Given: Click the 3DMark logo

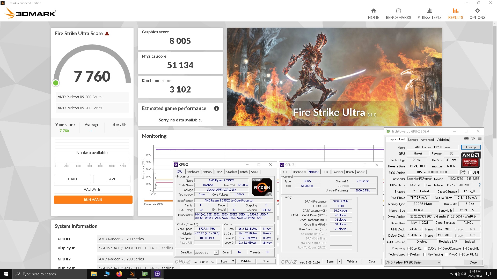Looking at the screenshot, I should [30, 13].
